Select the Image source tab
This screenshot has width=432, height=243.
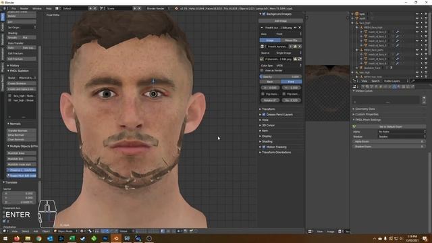[x=270, y=40]
